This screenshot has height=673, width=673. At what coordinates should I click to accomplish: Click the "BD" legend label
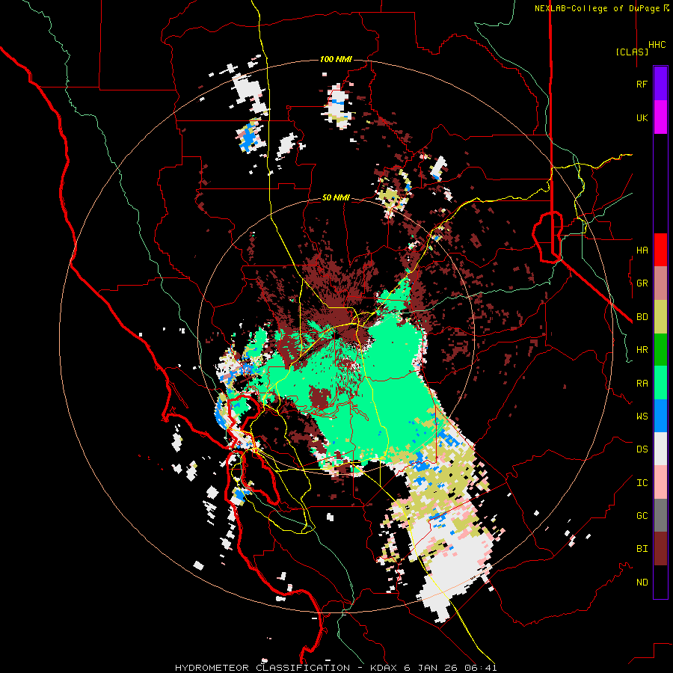click(642, 317)
